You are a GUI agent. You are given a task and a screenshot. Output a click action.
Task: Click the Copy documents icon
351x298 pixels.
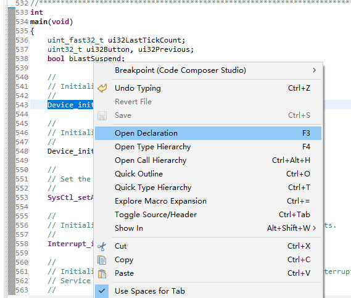(102, 260)
